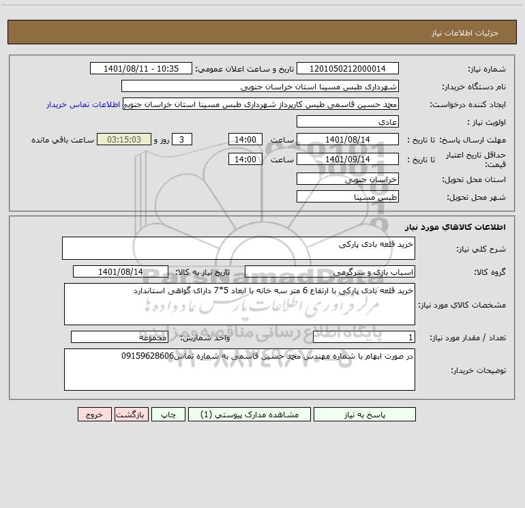Click the 'شرح کلی نیاز:' label
Image resolution: width=525 pixels, height=508 pixels.
click(x=481, y=249)
